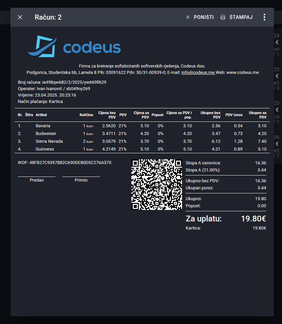Open the three-dot more options menu
282x324 pixels.
tap(264, 17)
